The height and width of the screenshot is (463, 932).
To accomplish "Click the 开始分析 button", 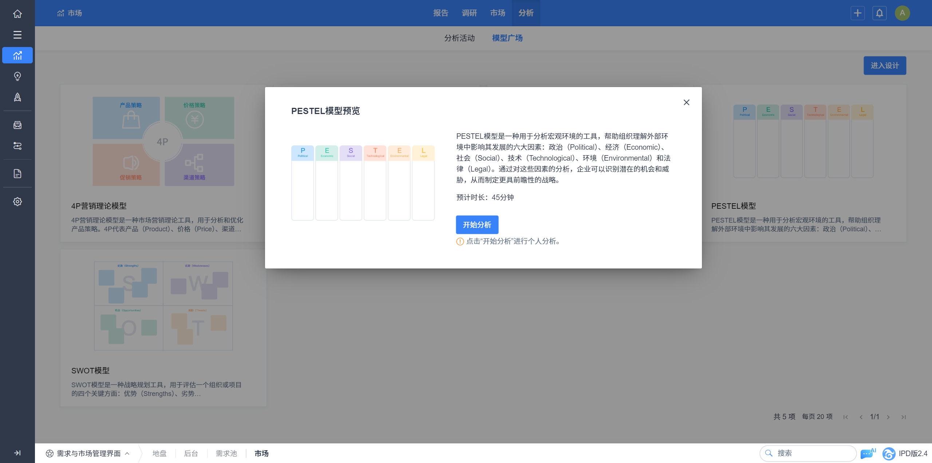I will click(x=477, y=225).
